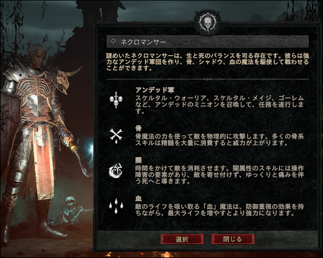Image resolution: width=323 pixels, height=258 pixels.
Task: Click the divider's center ornament
Action: [207, 79]
